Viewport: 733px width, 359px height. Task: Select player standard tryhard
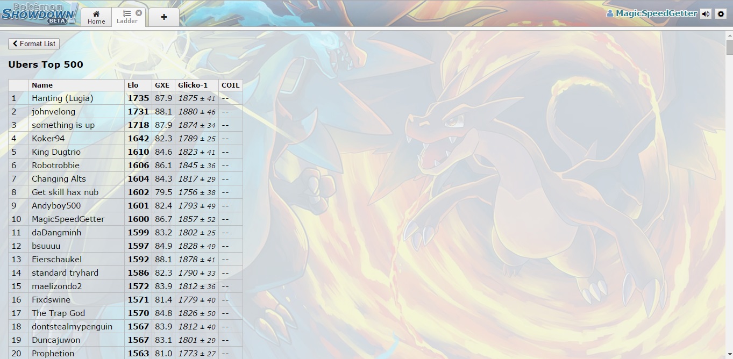(x=65, y=273)
